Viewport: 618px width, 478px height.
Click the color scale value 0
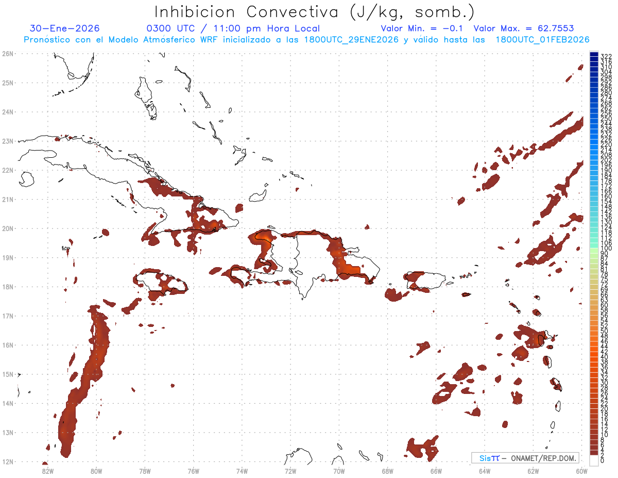pos(603,460)
